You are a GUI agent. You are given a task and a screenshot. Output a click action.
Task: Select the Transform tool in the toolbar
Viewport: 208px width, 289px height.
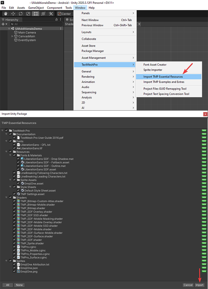point(43,14)
